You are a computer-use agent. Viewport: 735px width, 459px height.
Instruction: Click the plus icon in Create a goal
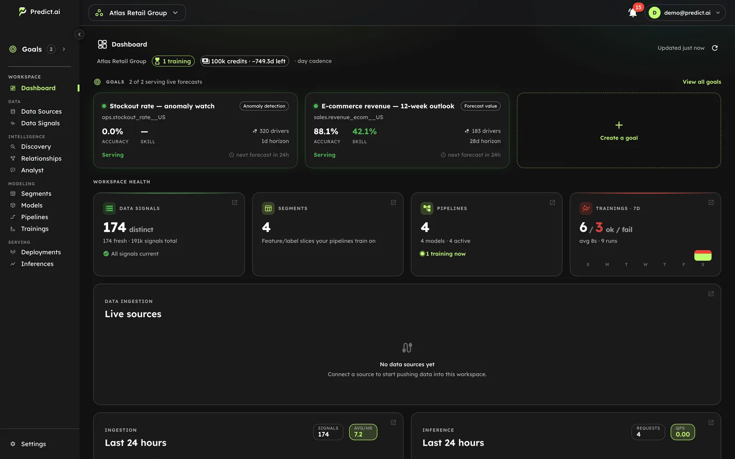[x=619, y=125]
